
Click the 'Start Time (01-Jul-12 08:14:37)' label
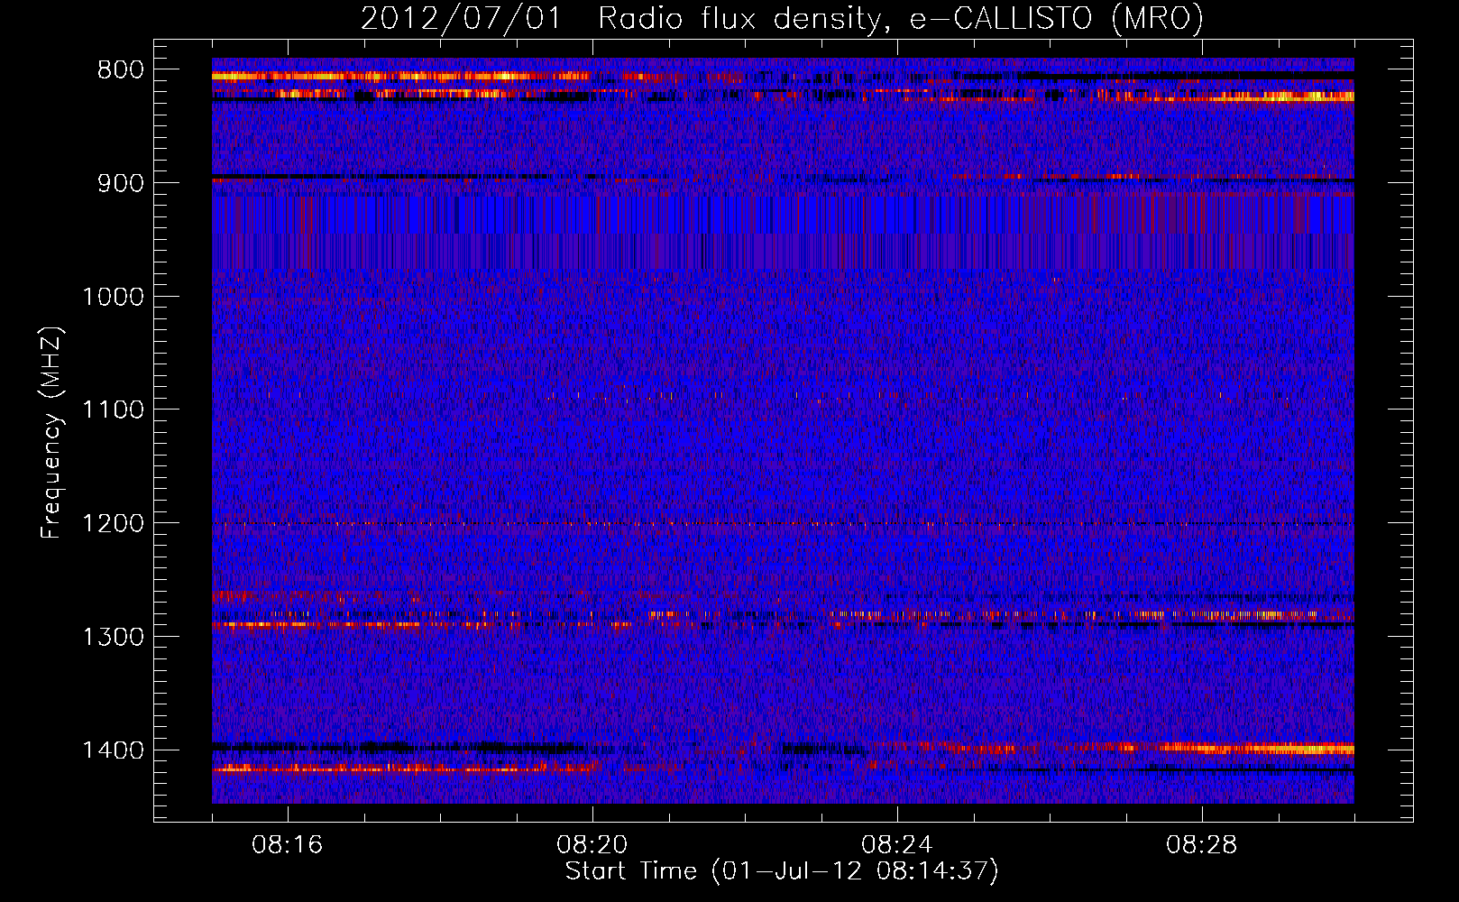(x=782, y=871)
